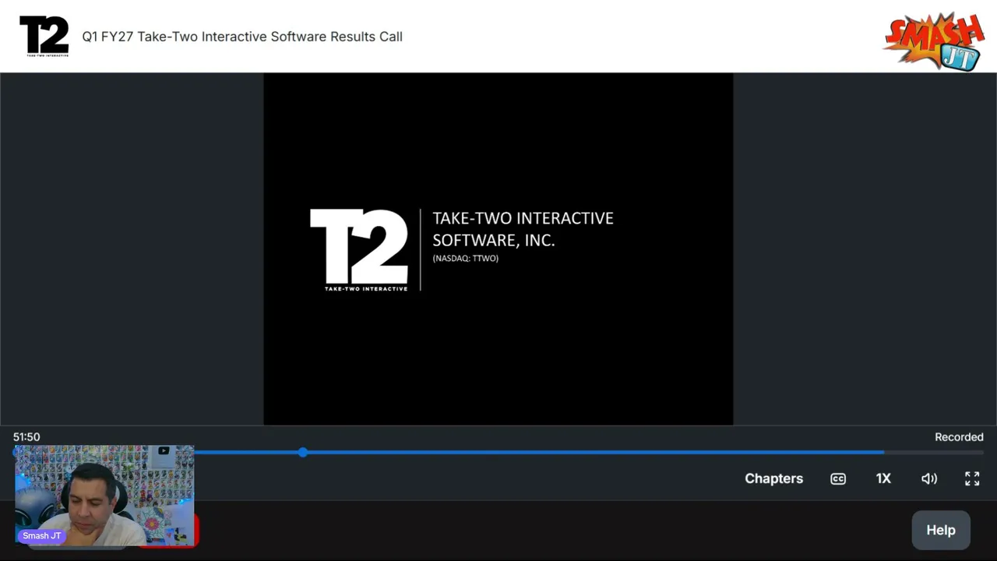Toggle closed captions with the CC icon
997x561 pixels.
pyautogui.click(x=838, y=478)
